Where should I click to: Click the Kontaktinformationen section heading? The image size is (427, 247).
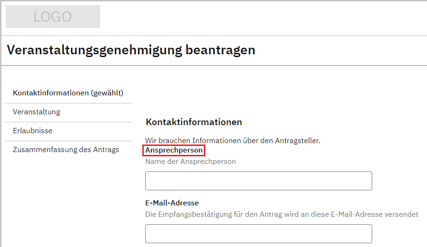tap(194, 122)
